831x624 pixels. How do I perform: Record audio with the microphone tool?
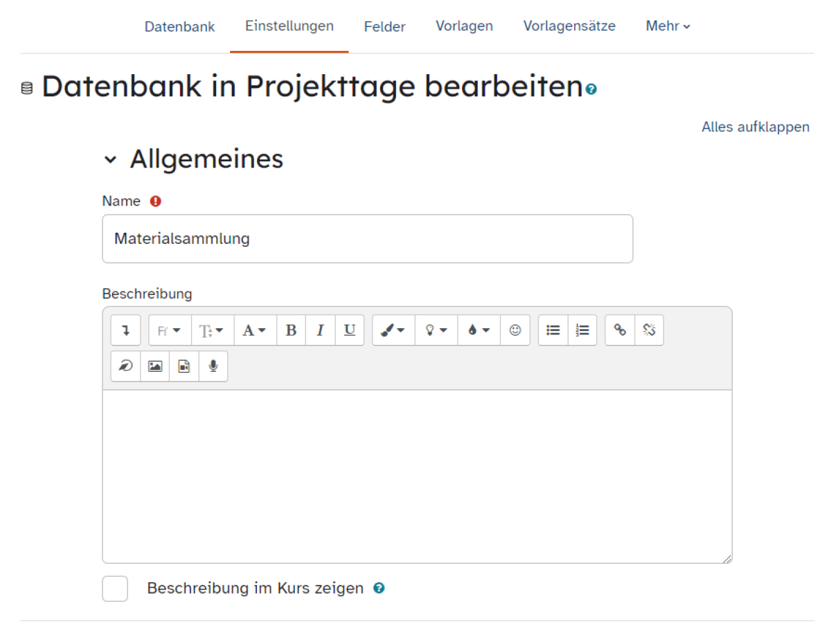tap(213, 366)
